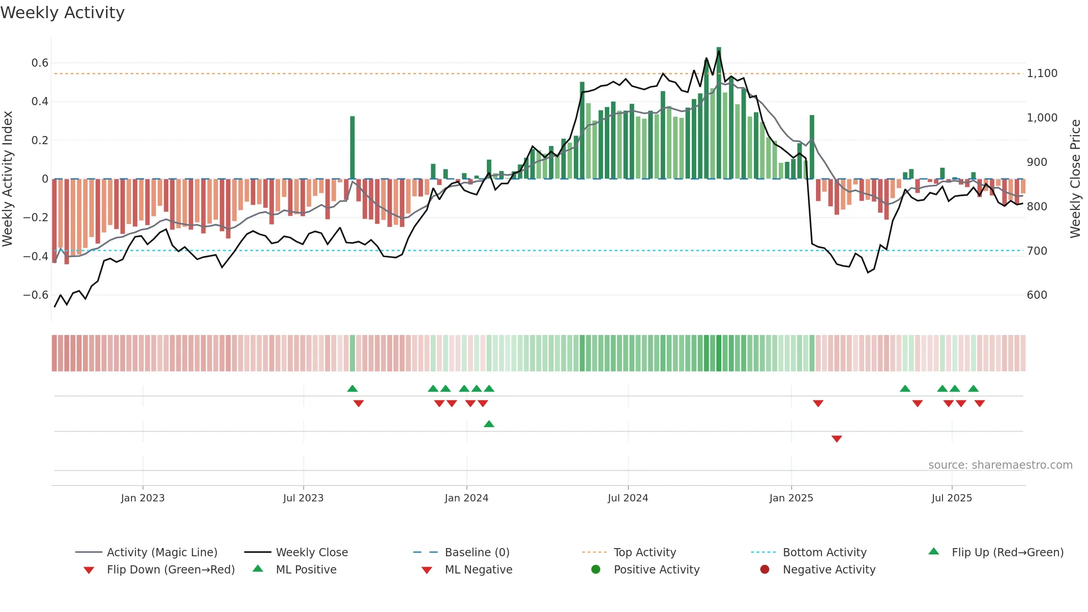The image size is (1088, 612).
Task: Click Flip Down triangle just after Jan 2025
Action: (x=818, y=403)
